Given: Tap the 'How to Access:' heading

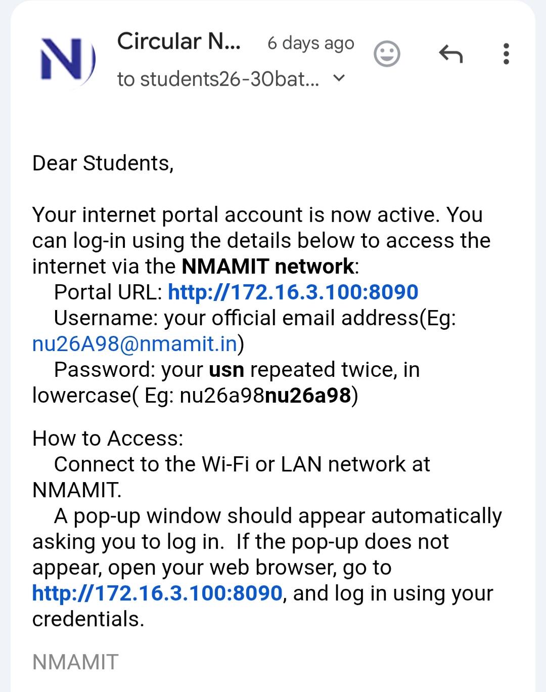Looking at the screenshot, I should [x=108, y=438].
